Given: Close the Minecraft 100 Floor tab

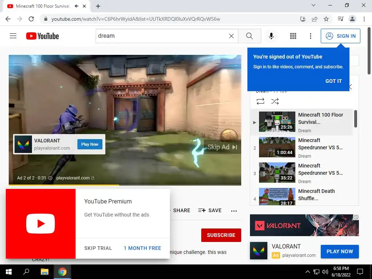Looking at the screenshot, I should 84,6.
